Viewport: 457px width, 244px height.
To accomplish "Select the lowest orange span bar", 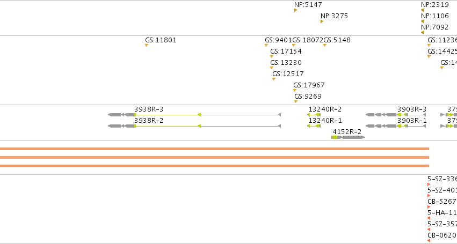I will point(214,166).
